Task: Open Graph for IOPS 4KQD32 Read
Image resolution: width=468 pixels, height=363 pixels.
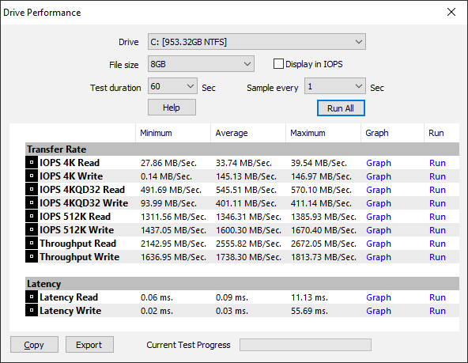Action: [379, 190]
